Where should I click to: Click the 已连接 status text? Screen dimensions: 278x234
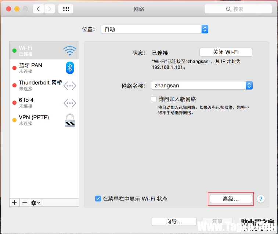(160, 53)
